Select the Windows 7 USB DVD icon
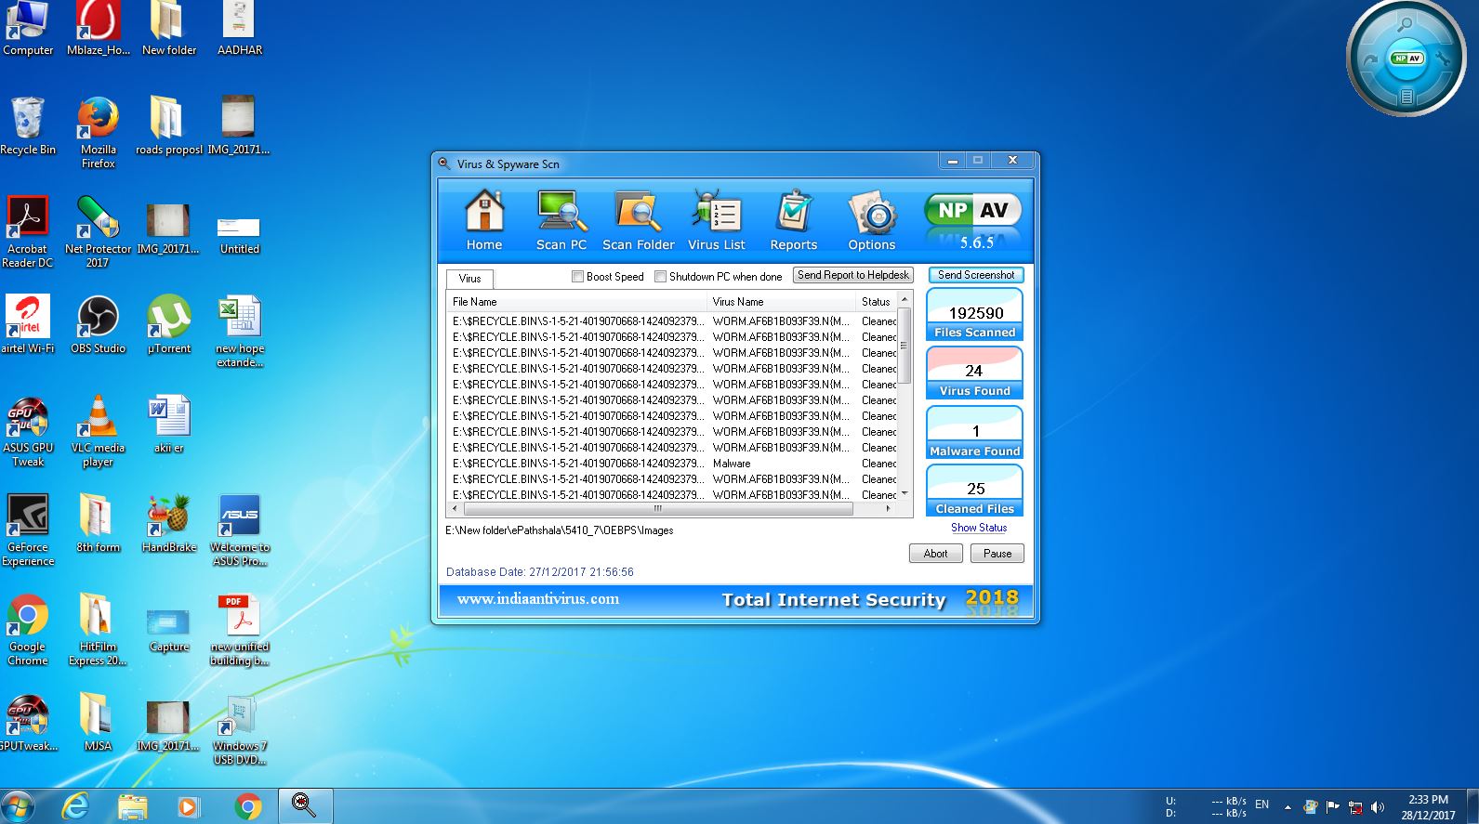1479x824 pixels. 240,729
